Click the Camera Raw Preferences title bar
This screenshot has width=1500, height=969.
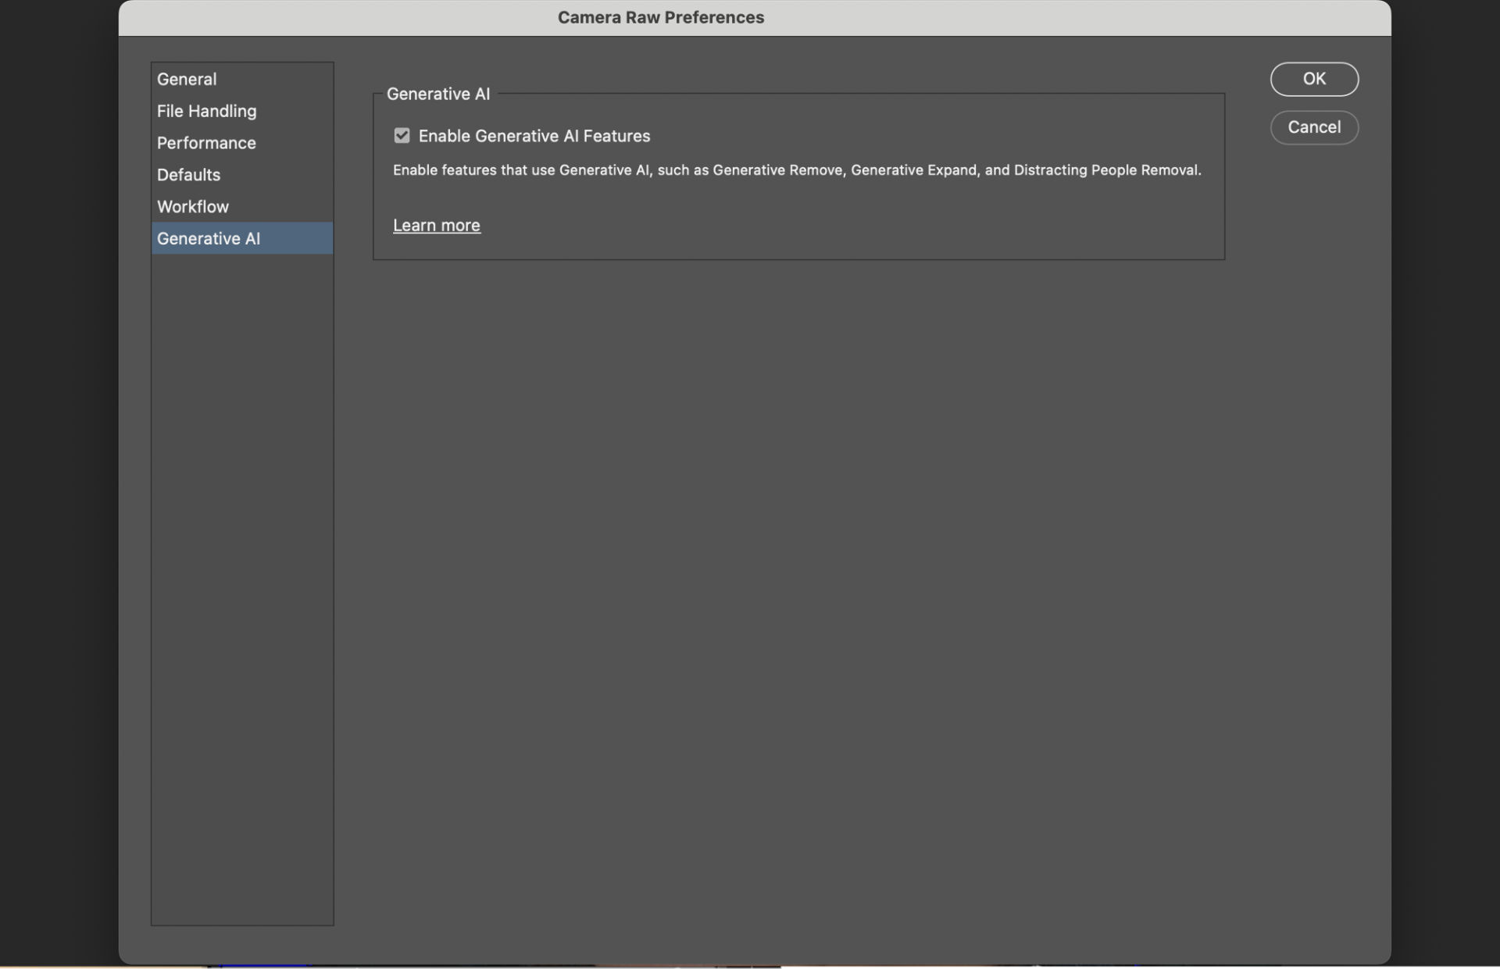click(x=754, y=18)
